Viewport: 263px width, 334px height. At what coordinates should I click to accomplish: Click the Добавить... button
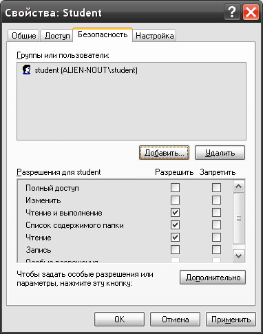click(164, 153)
